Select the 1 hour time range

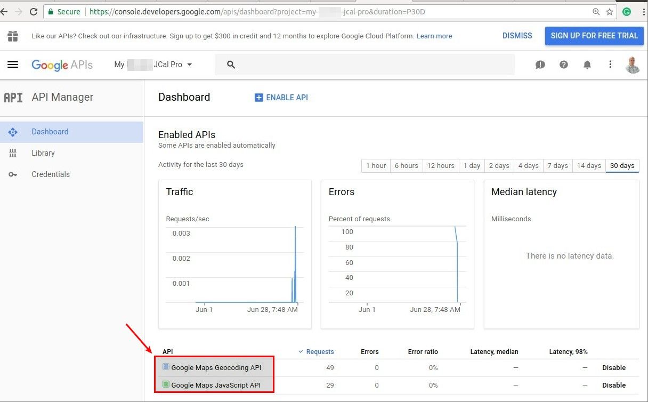pyautogui.click(x=376, y=166)
